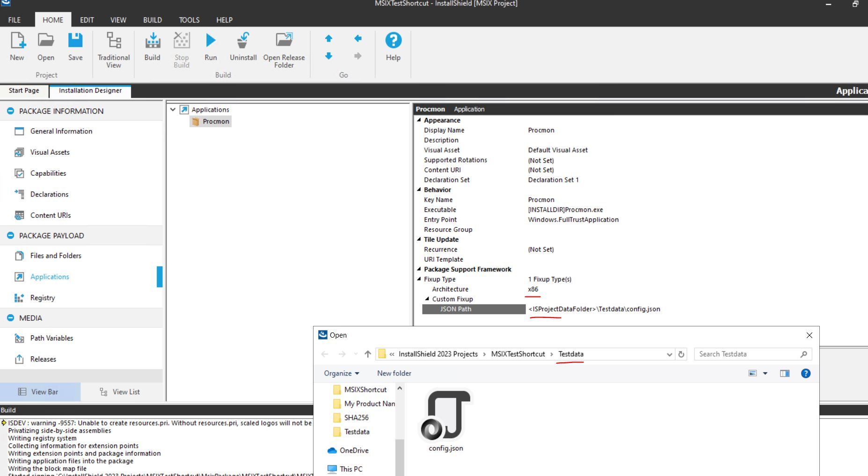Toggle the details pane in Open dialog
868x476 pixels.
coord(785,373)
